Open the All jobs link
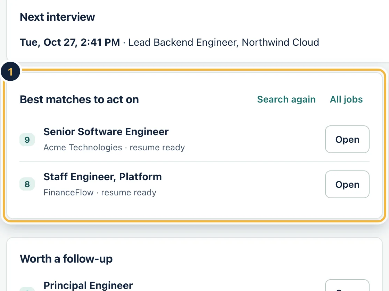 point(346,99)
